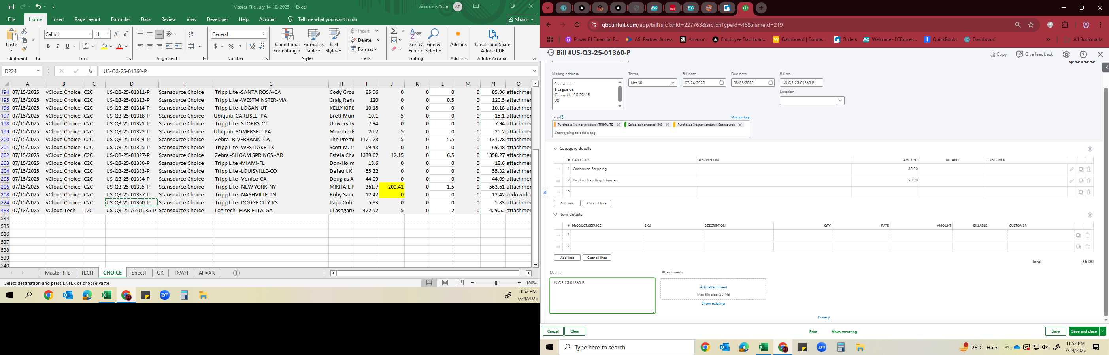Viewport: 1109px width, 355px height.
Task: Click Chrome bookmark star icon
Action: pyautogui.click(x=1031, y=25)
